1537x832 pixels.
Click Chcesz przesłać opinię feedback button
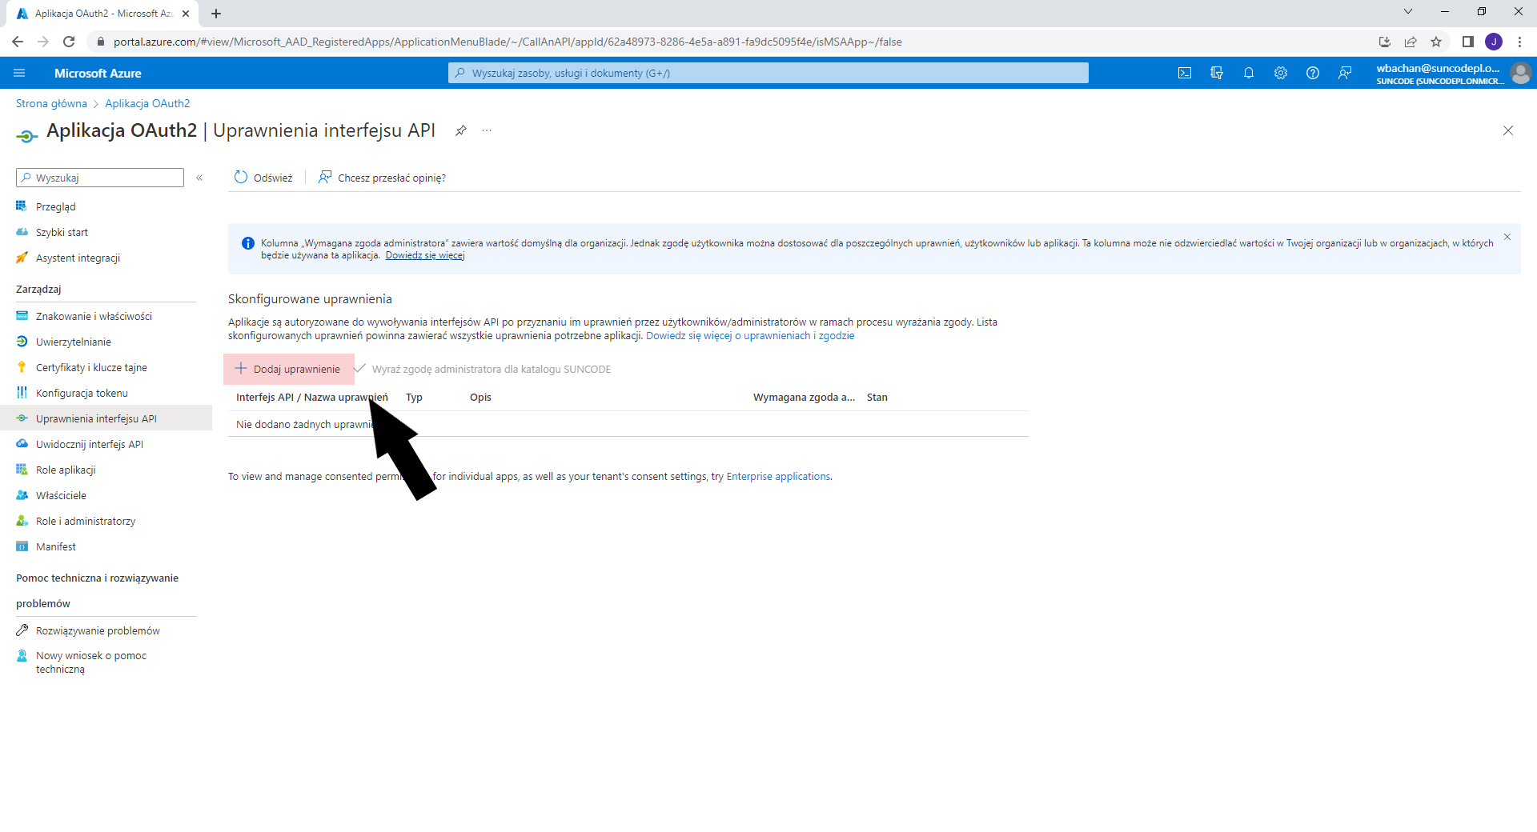(382, 178)
